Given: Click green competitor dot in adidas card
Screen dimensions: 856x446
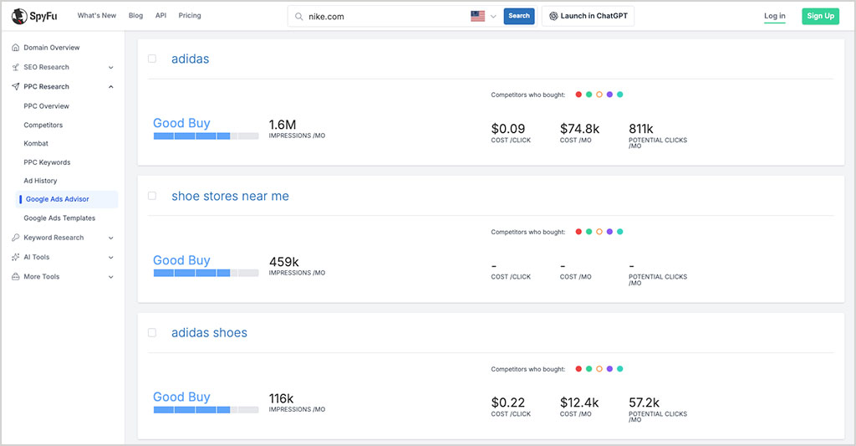Looking at the screenshot, I should (589, 95).
